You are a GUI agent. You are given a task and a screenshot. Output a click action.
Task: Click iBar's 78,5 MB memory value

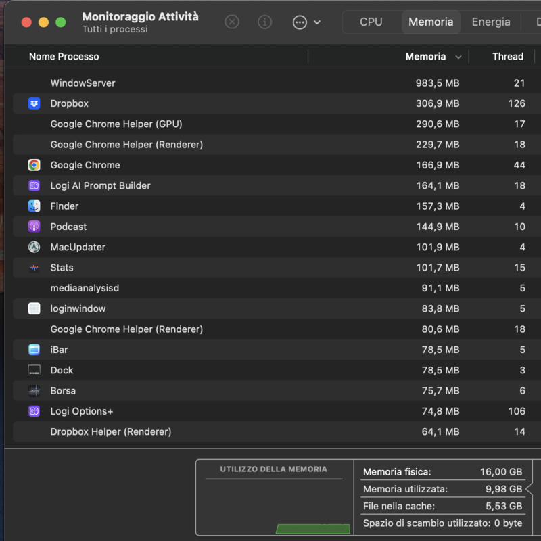pyautogui.click(x=440, y=350)
